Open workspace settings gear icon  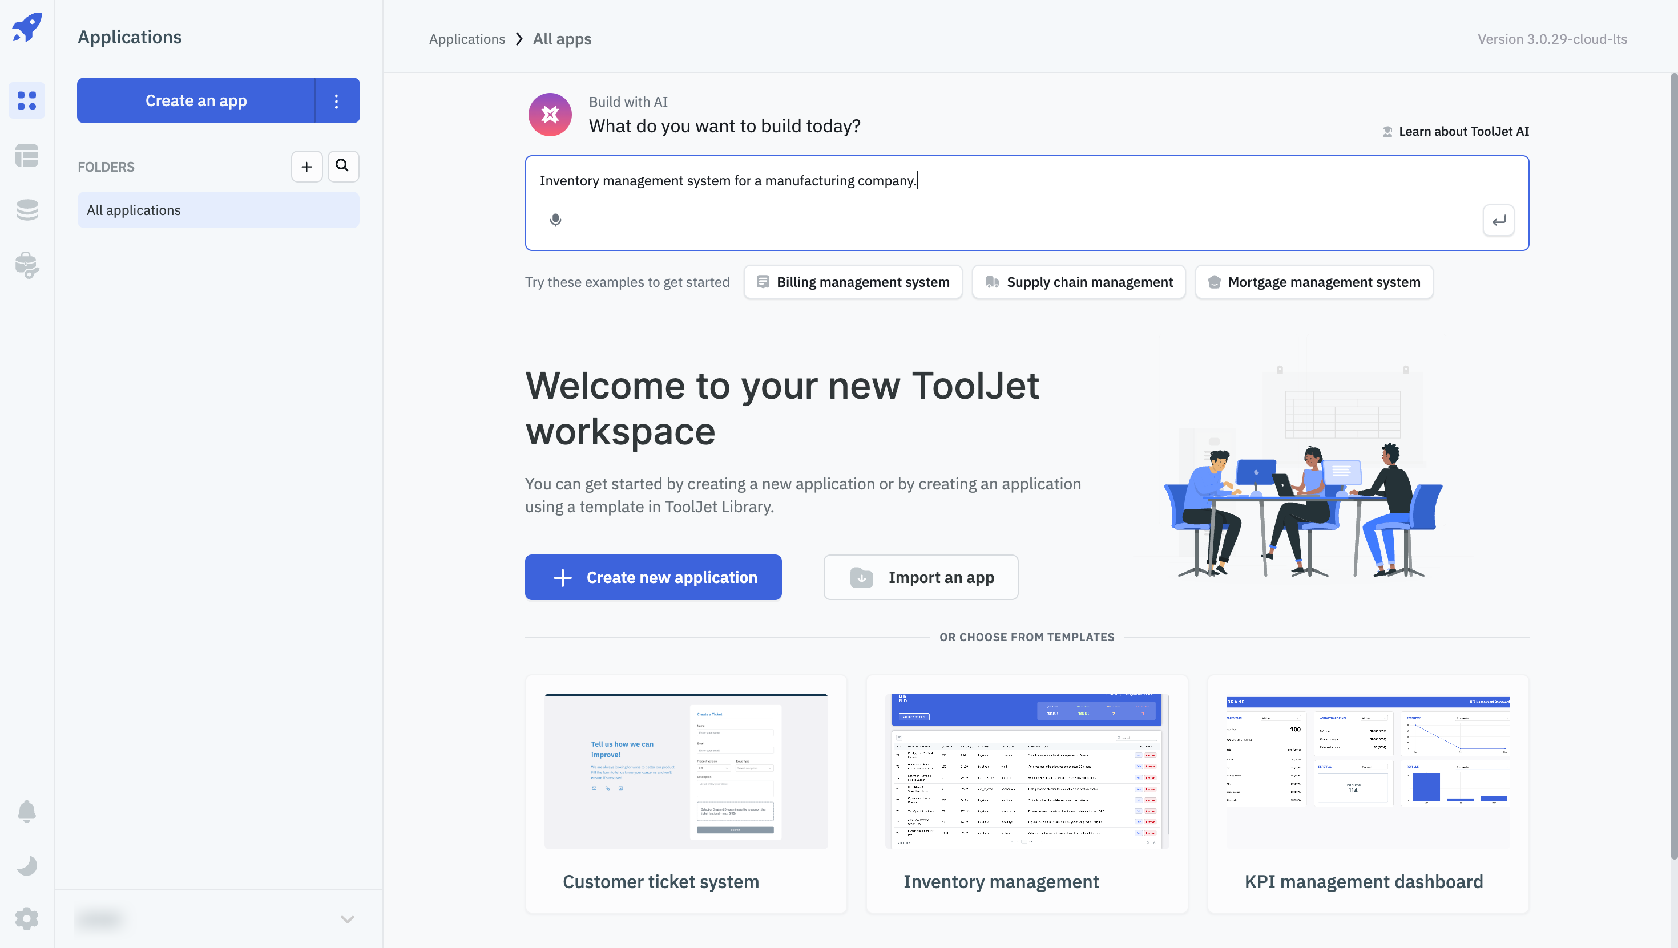(x=27, y=919)
